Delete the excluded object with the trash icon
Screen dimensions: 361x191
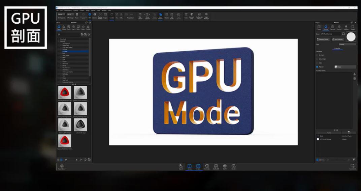pos(354,79)
